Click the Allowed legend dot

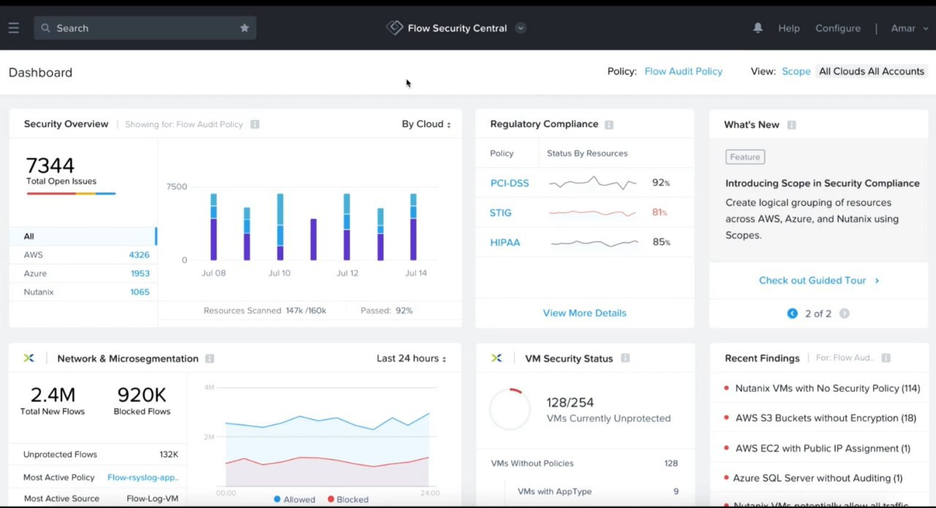pos(277,499)
